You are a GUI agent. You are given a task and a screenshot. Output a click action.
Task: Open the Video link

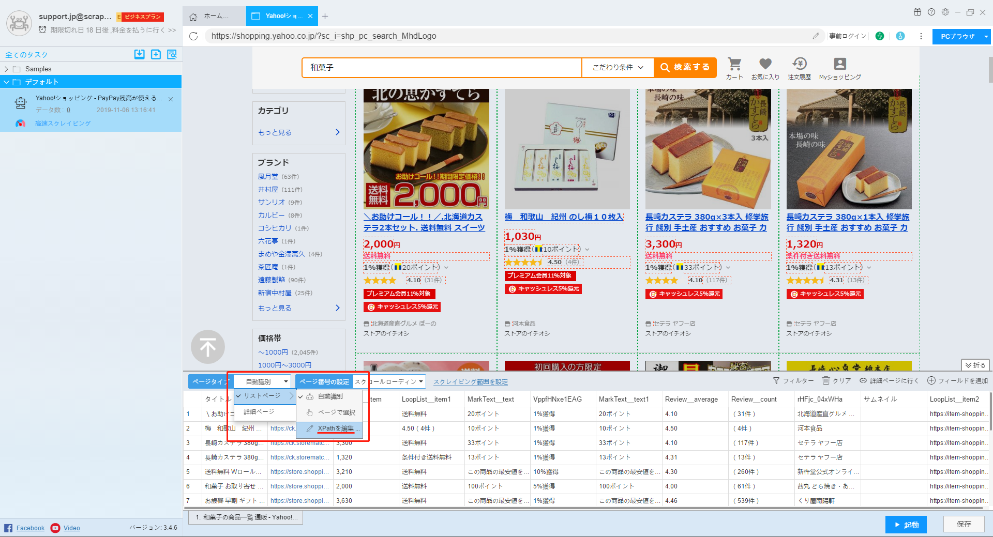click(71, 528)
